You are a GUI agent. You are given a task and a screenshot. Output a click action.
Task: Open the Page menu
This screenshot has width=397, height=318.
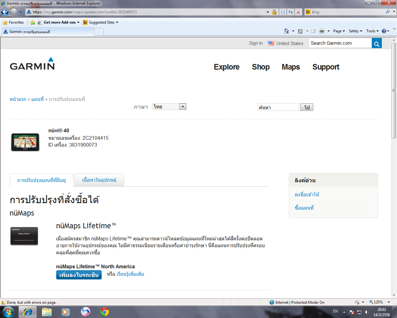pyautogui.click(x=339, y=31)
